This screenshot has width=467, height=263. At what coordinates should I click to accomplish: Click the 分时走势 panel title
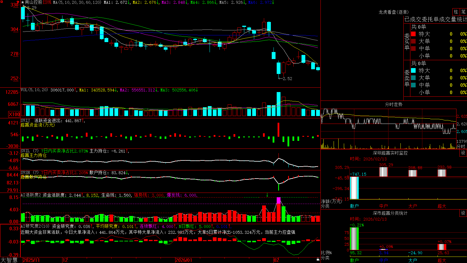click(393, 104)
